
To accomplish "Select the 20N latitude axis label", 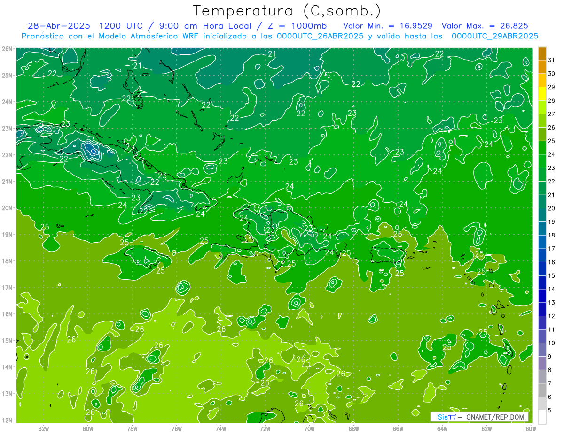I will click(x=7, y=208).
